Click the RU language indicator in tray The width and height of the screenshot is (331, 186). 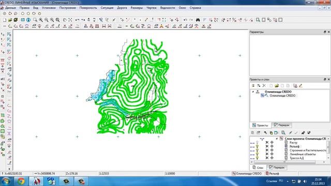click(281, 181)
